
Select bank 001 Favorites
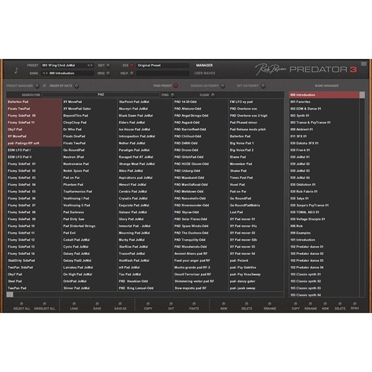(324, 102)
